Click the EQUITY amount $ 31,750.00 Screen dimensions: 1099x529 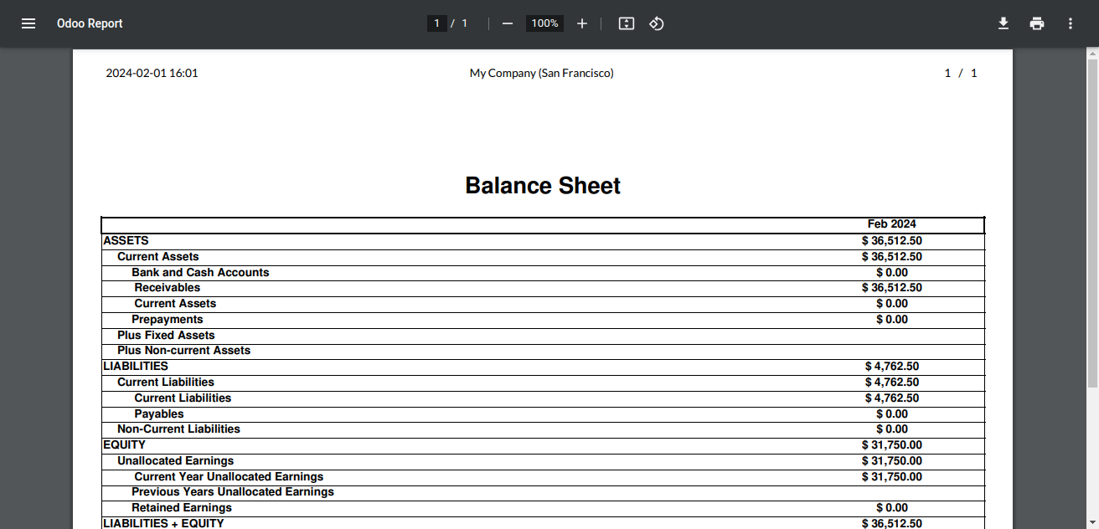point(892,444)
